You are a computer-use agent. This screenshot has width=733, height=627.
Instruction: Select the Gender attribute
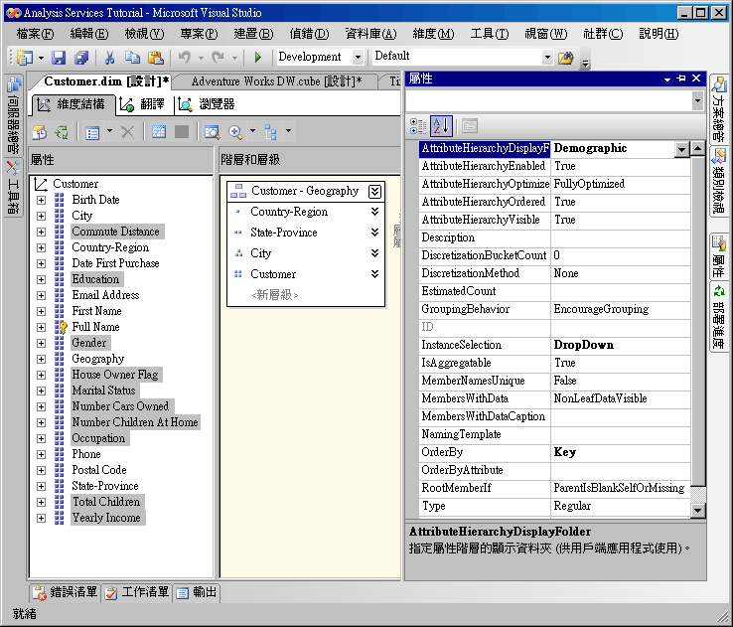pos(89,343)
